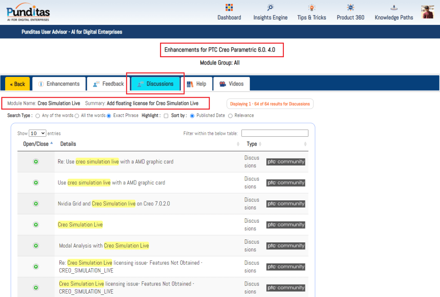The image size is (440, 297).
Task: Open the Insights Engine icon
Action: (x=270, y=8)
